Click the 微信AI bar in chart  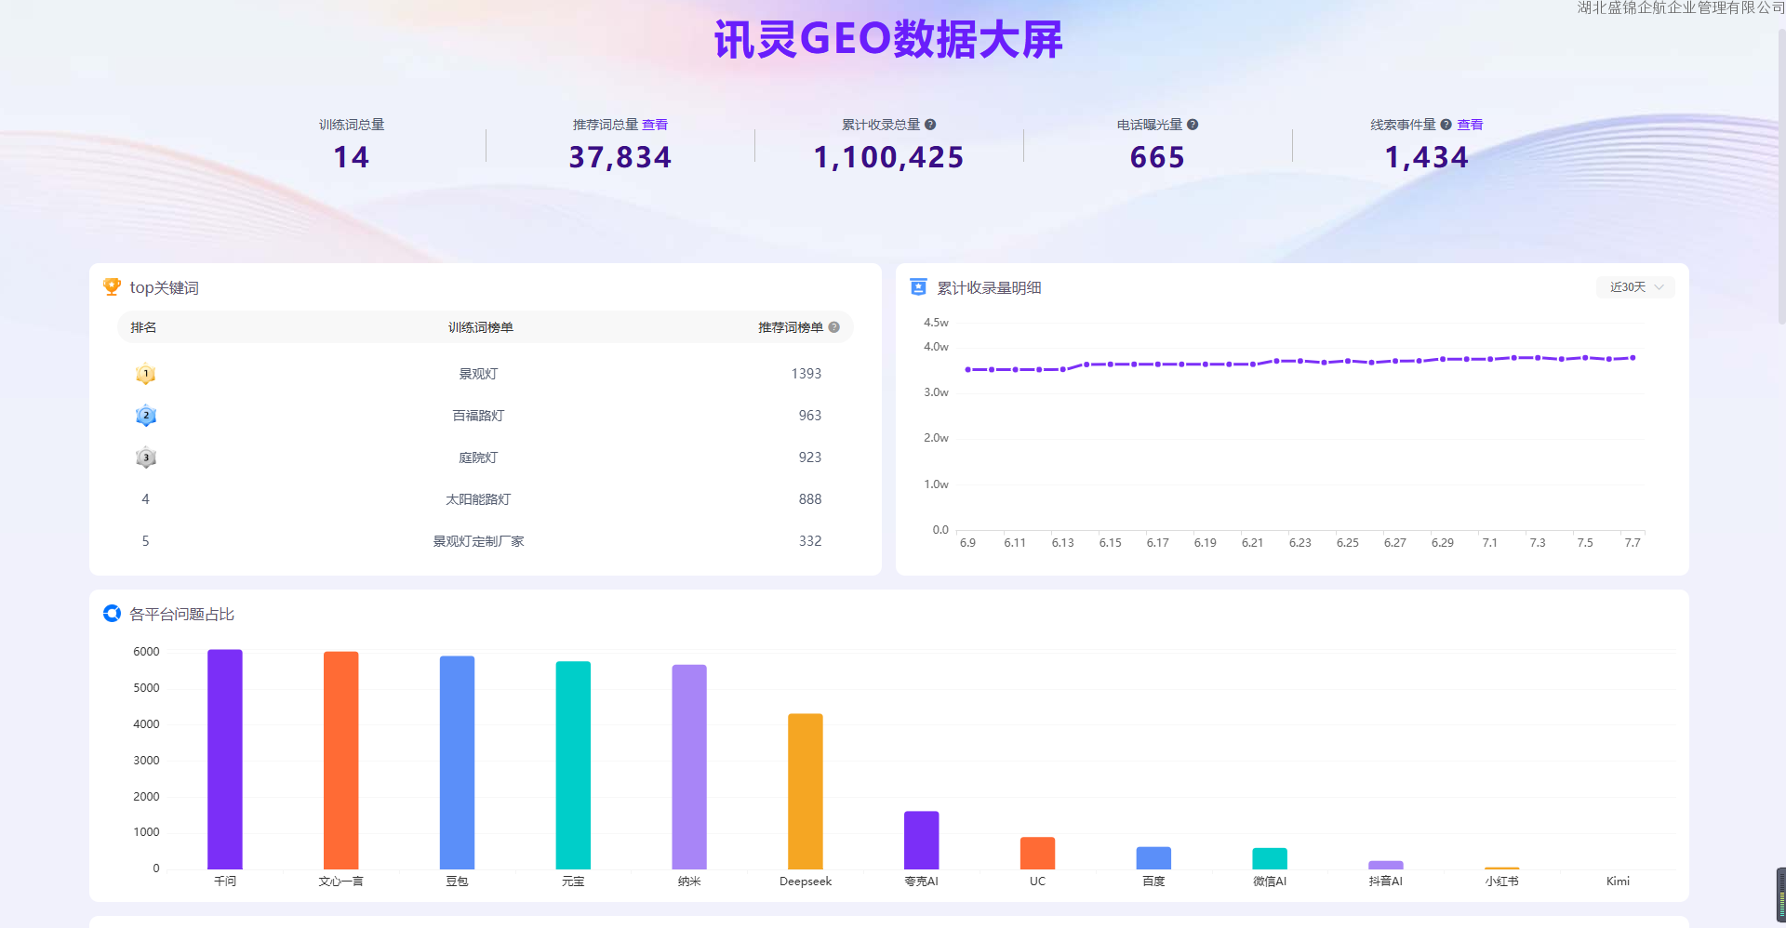(x=1270, y=858)
